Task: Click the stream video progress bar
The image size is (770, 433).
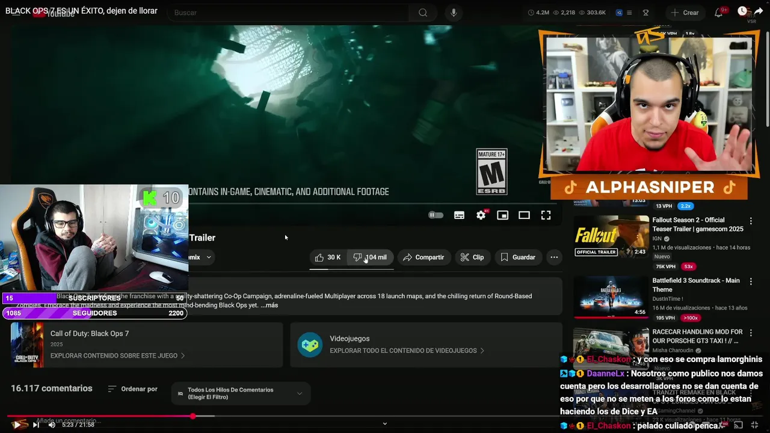Action: 385,416
